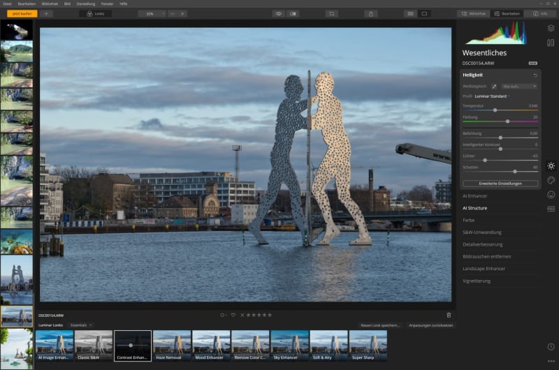Select the Pro tools icon
The image size is (559, 370).
tap(551, 209)
